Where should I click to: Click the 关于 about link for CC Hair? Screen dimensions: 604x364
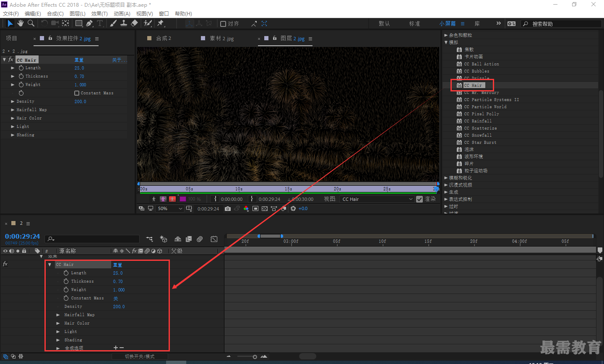click(119, 60)
